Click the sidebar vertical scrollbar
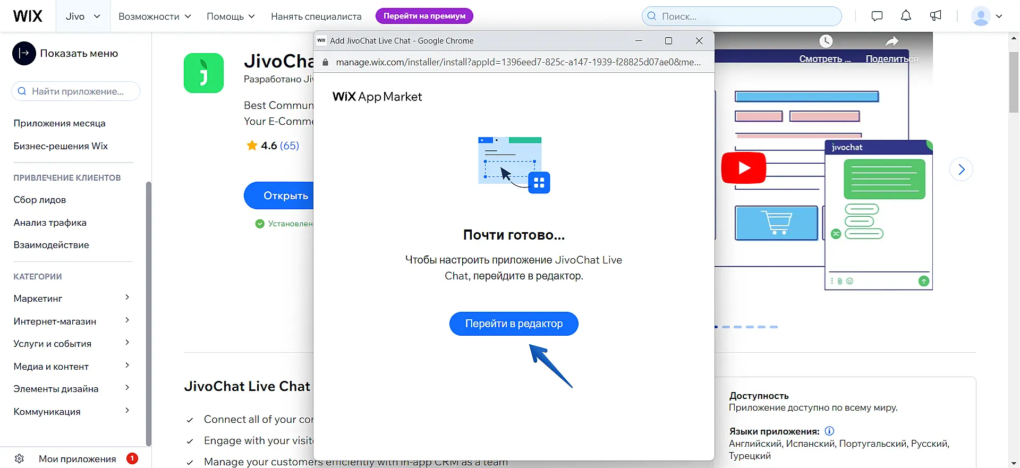The width and height of the screenshot is (1020, 468). (149, 313)
